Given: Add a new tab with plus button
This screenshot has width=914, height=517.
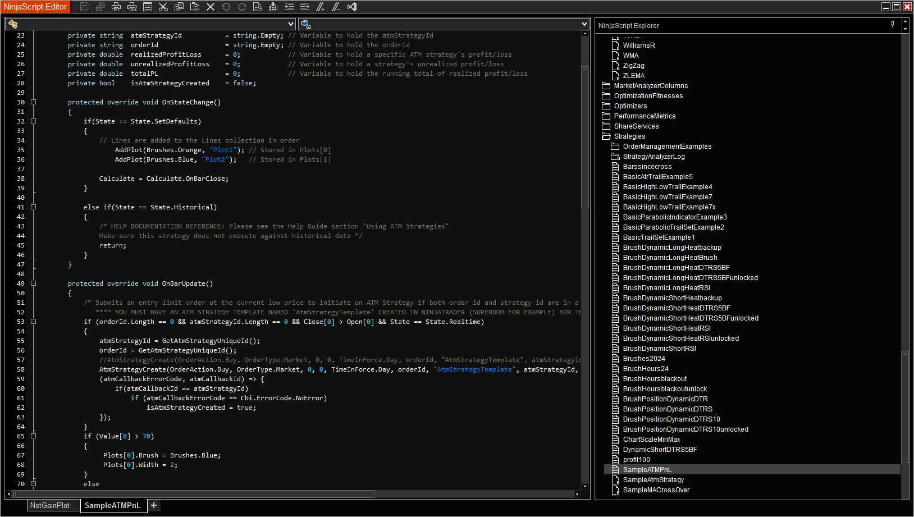Looking at the screenshot, I should pyautogui.click(x=154, y=505).
